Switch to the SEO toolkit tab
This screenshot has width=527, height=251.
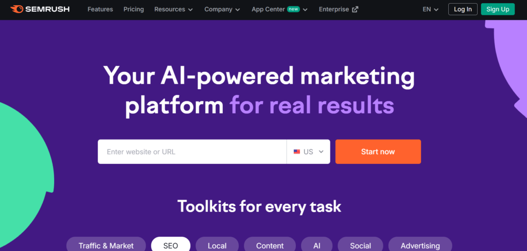click(170, 245)
